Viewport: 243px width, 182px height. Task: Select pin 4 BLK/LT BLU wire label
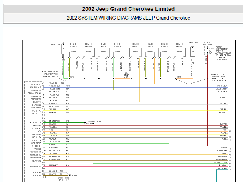(54, 92)
